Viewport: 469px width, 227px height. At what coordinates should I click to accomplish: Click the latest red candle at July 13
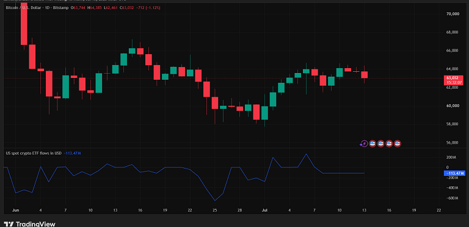364,75
